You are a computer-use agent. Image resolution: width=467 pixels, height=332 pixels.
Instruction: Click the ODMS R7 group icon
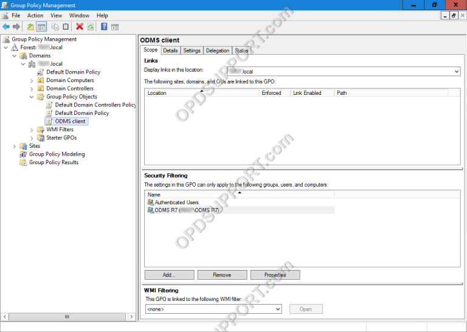(150, 210)
